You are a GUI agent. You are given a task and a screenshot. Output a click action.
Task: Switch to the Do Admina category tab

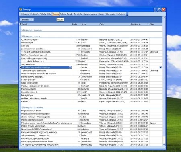tap(121, 14)
